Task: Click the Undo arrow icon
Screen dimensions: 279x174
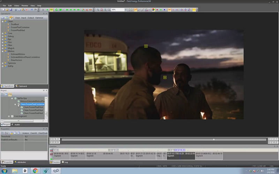Action: click(x=32, y=10)
